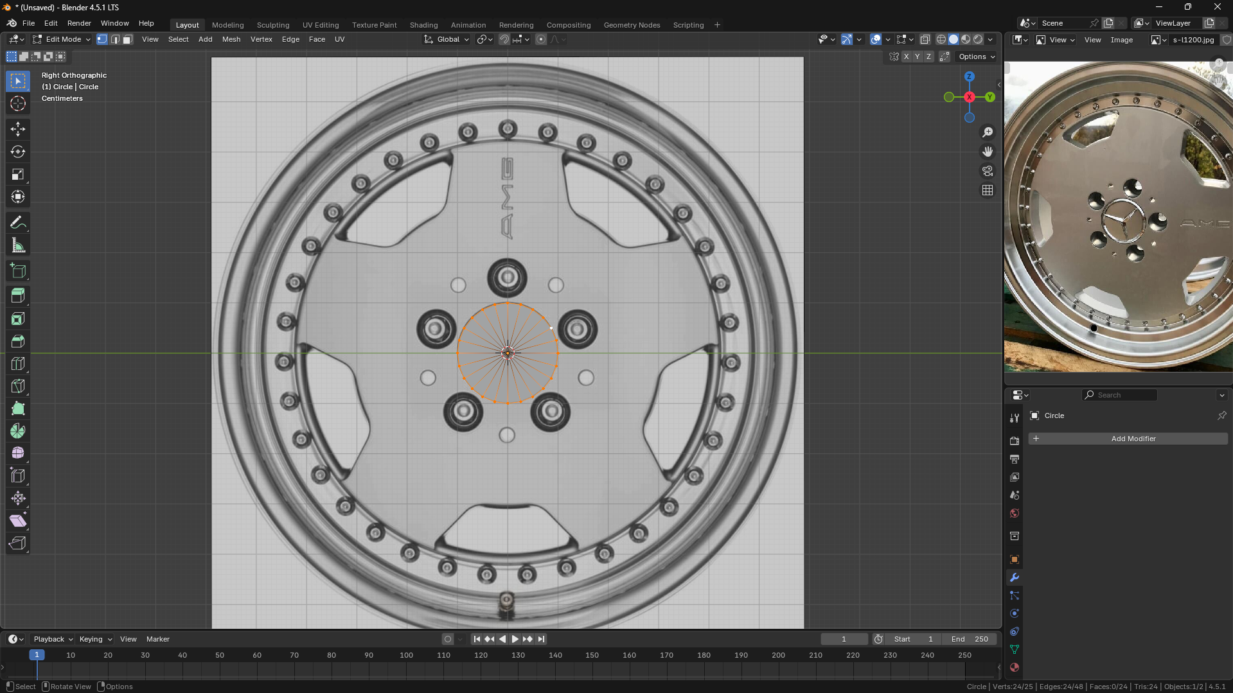This screenshot has height=693, width=1233.
Task: Click the End frame 250 field
Action: (970, 639)
